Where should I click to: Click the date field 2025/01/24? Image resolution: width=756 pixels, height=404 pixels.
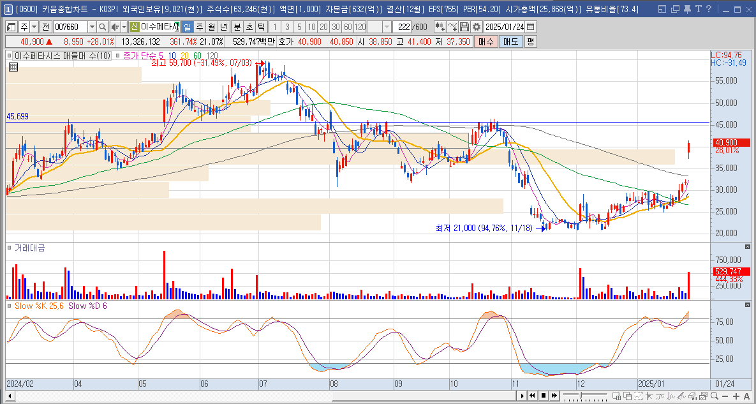(505, 27)
